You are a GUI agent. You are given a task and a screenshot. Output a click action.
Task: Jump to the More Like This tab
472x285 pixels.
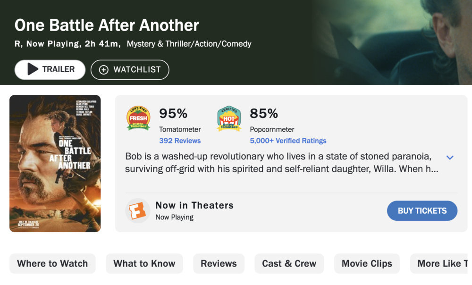442,264
